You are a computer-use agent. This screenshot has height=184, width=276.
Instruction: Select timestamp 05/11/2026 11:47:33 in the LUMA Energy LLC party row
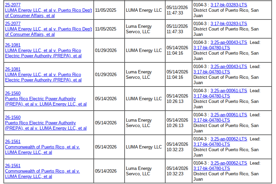pyautogui.click(x=177, y=10)
